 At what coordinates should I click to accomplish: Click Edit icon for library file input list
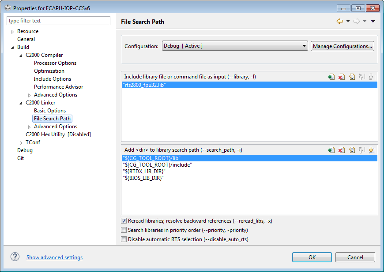(351, 77)
